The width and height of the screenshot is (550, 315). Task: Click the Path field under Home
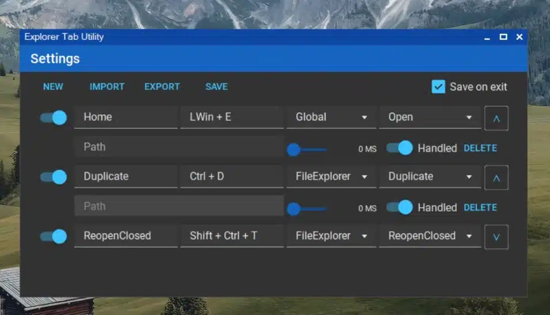point(179,147)
